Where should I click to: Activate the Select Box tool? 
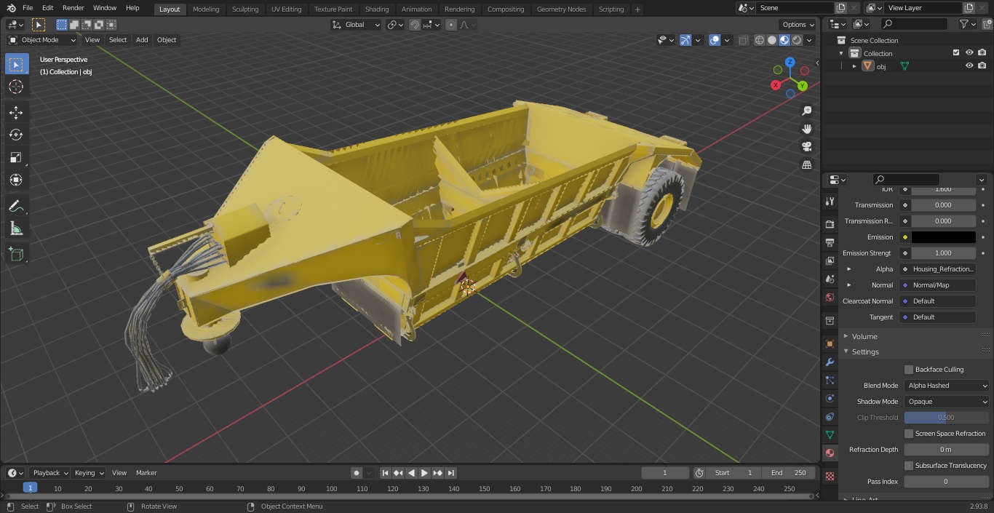click(x=16, y=64)
